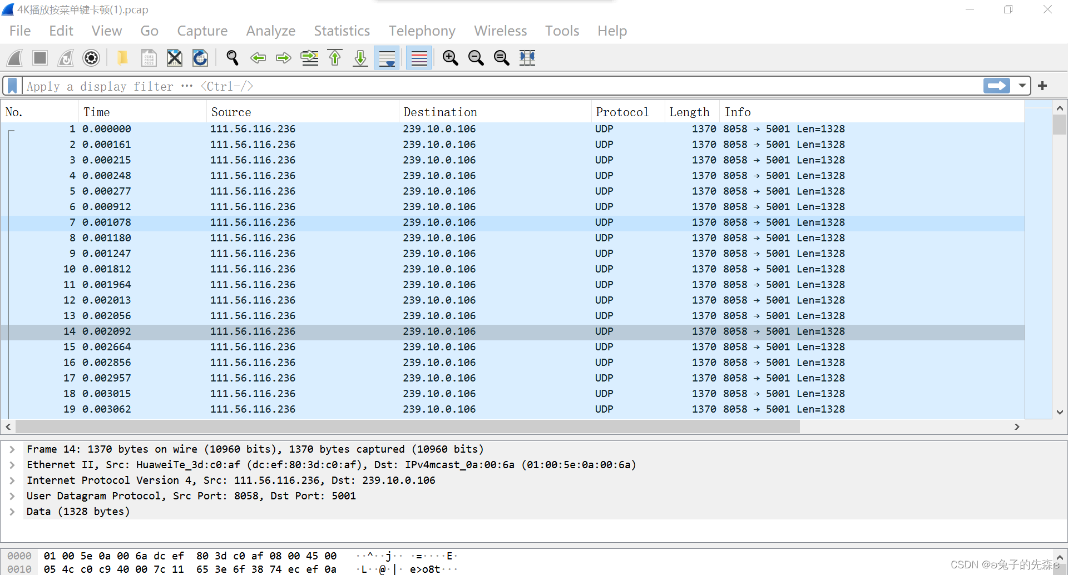Zoom in on packet text
Screen dimensions: 1068x575
pos(450,58)
